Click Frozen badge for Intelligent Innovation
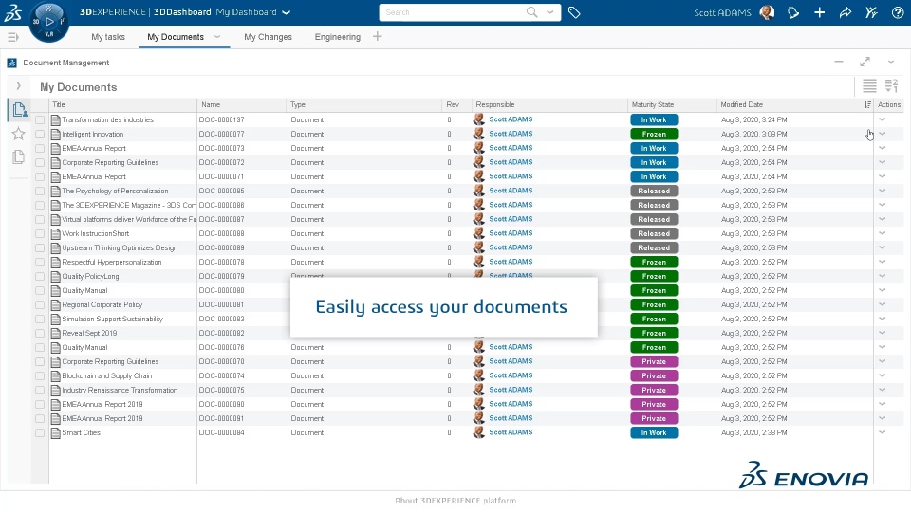The image size is (911, 512). click(654, 134)
